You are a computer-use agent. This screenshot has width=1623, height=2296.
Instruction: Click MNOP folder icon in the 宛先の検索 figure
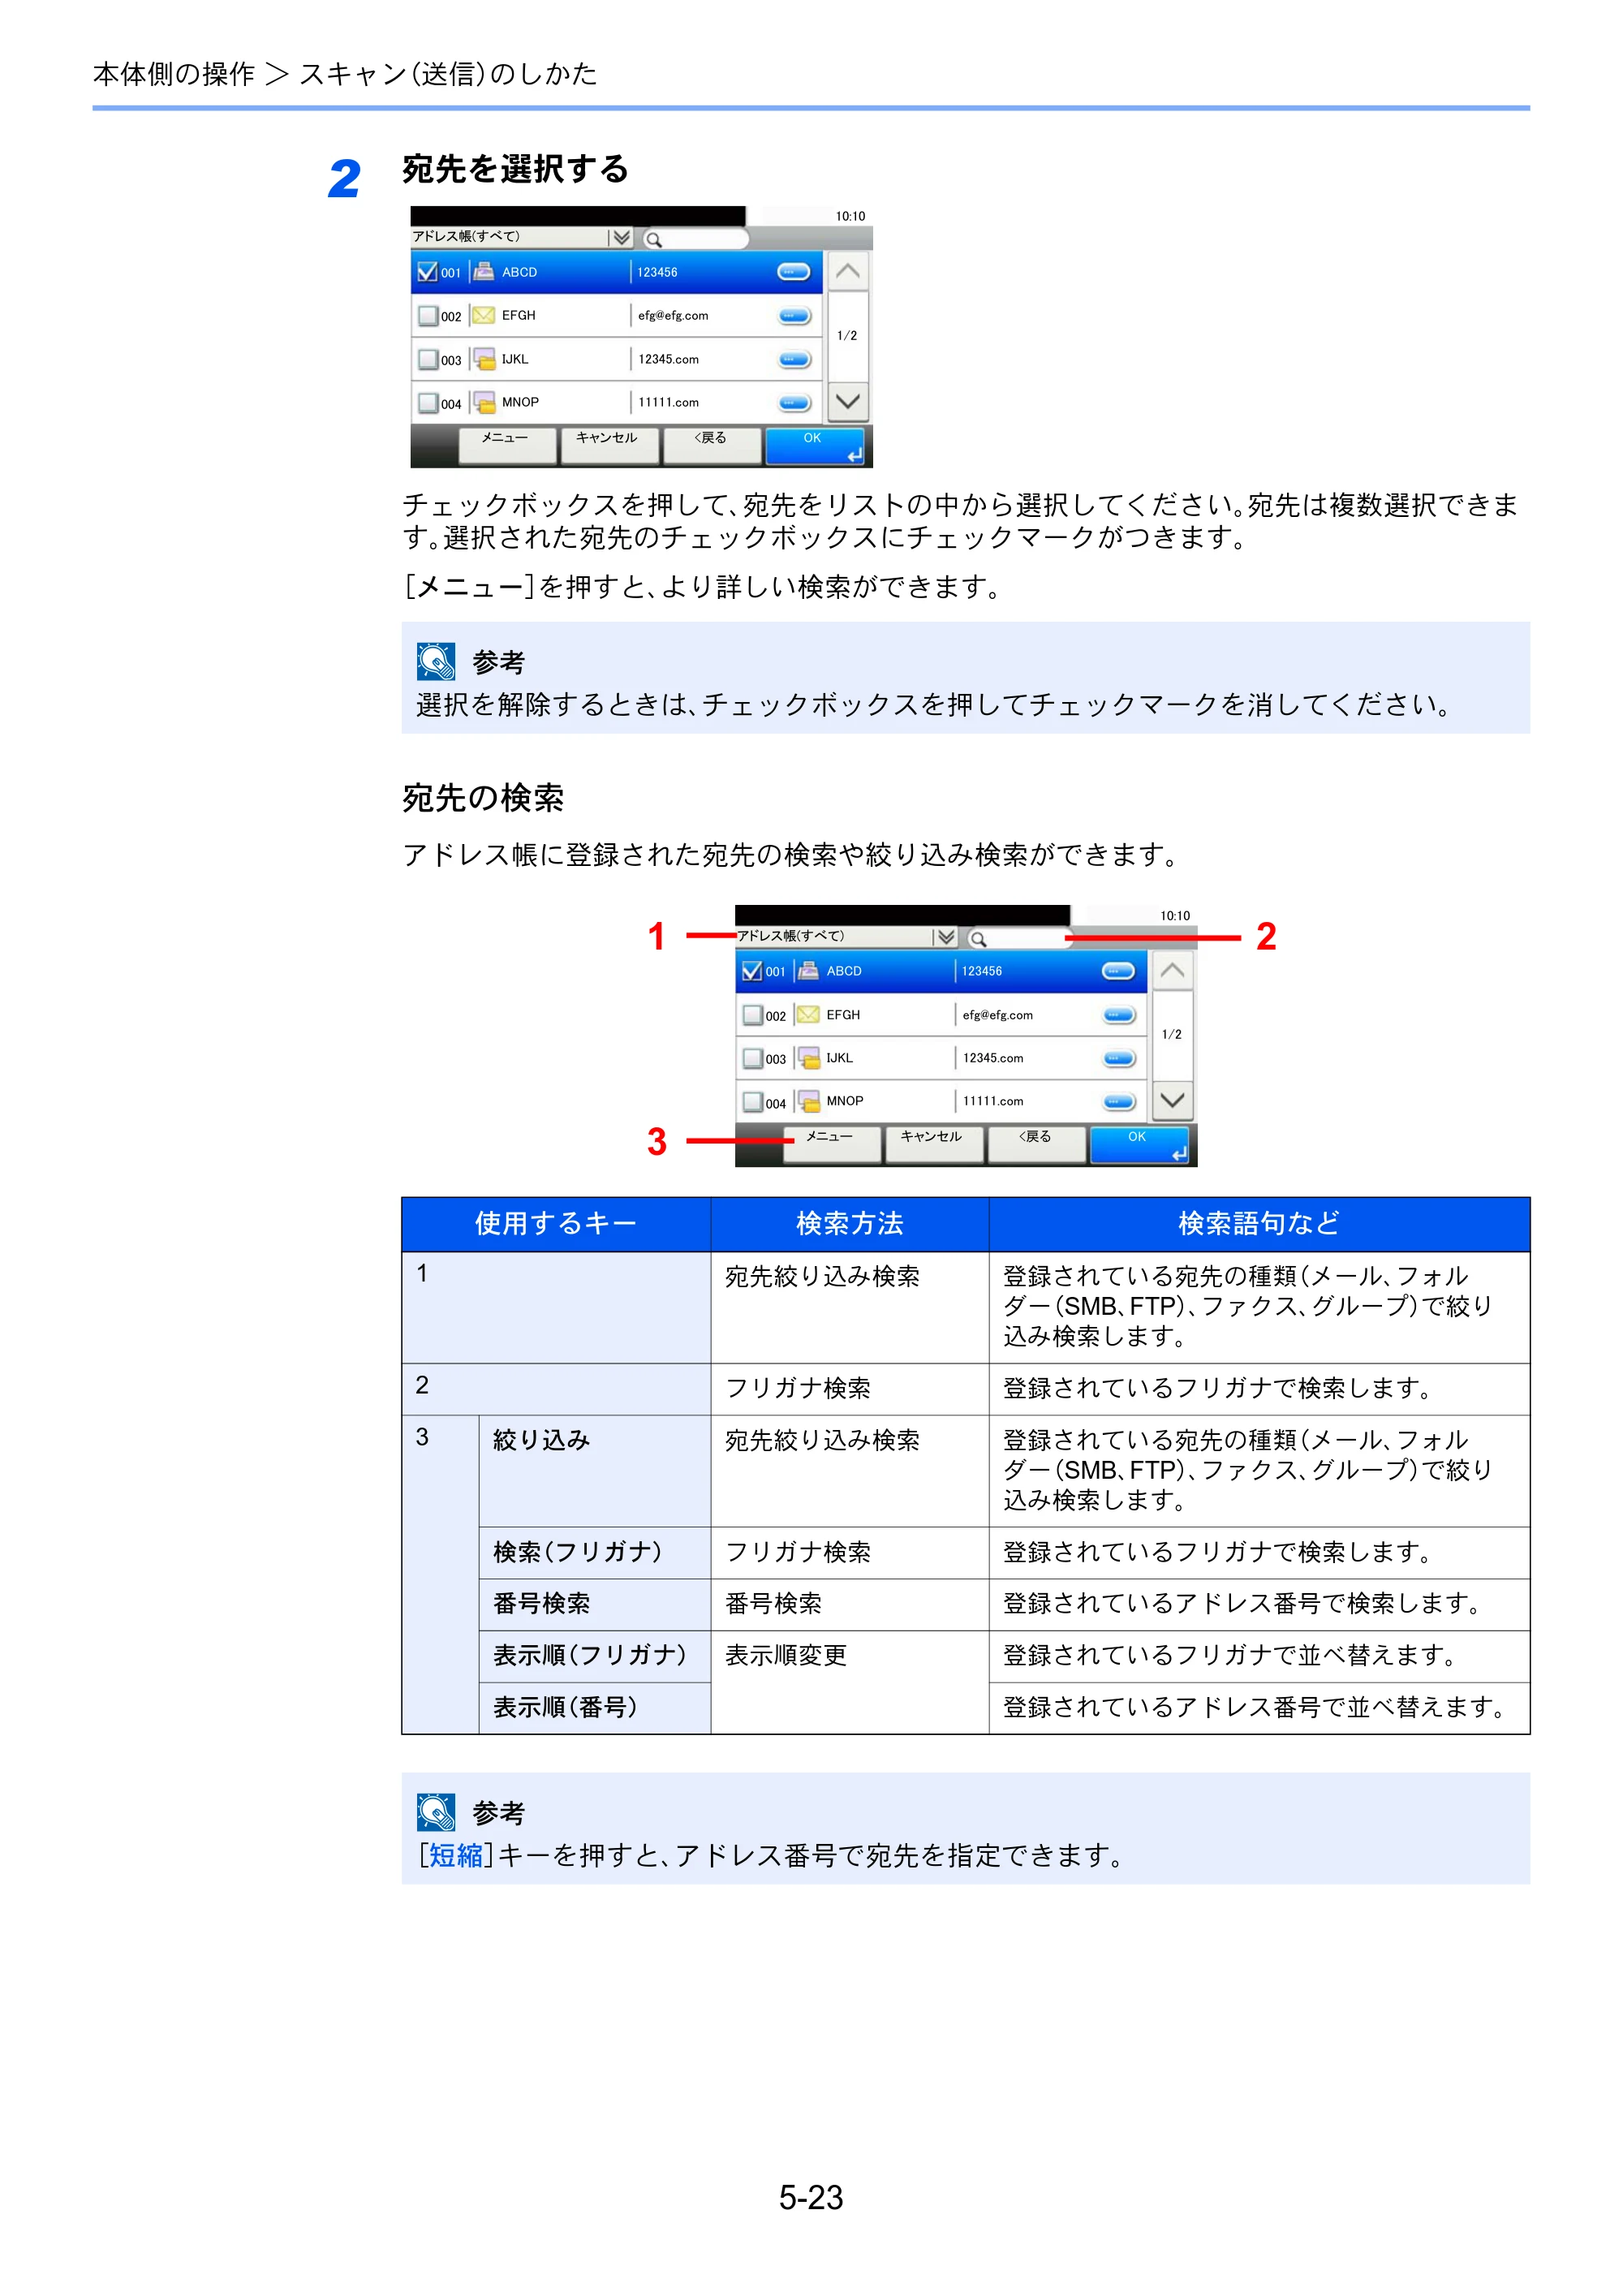pos(808,1101)
